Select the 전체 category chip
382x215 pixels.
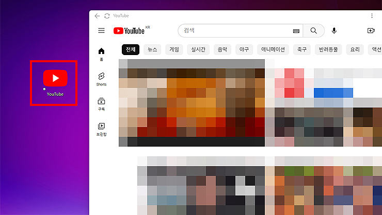pos(131,49)
